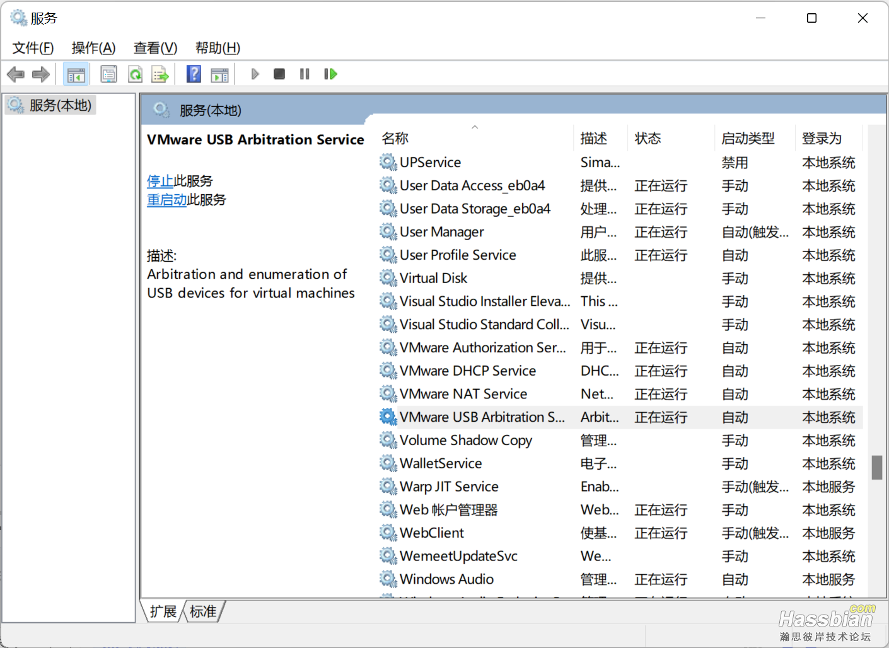Click the gear icon beside VMware DHCP Service
The image size is (889, 648).
(x=388, y=371)
